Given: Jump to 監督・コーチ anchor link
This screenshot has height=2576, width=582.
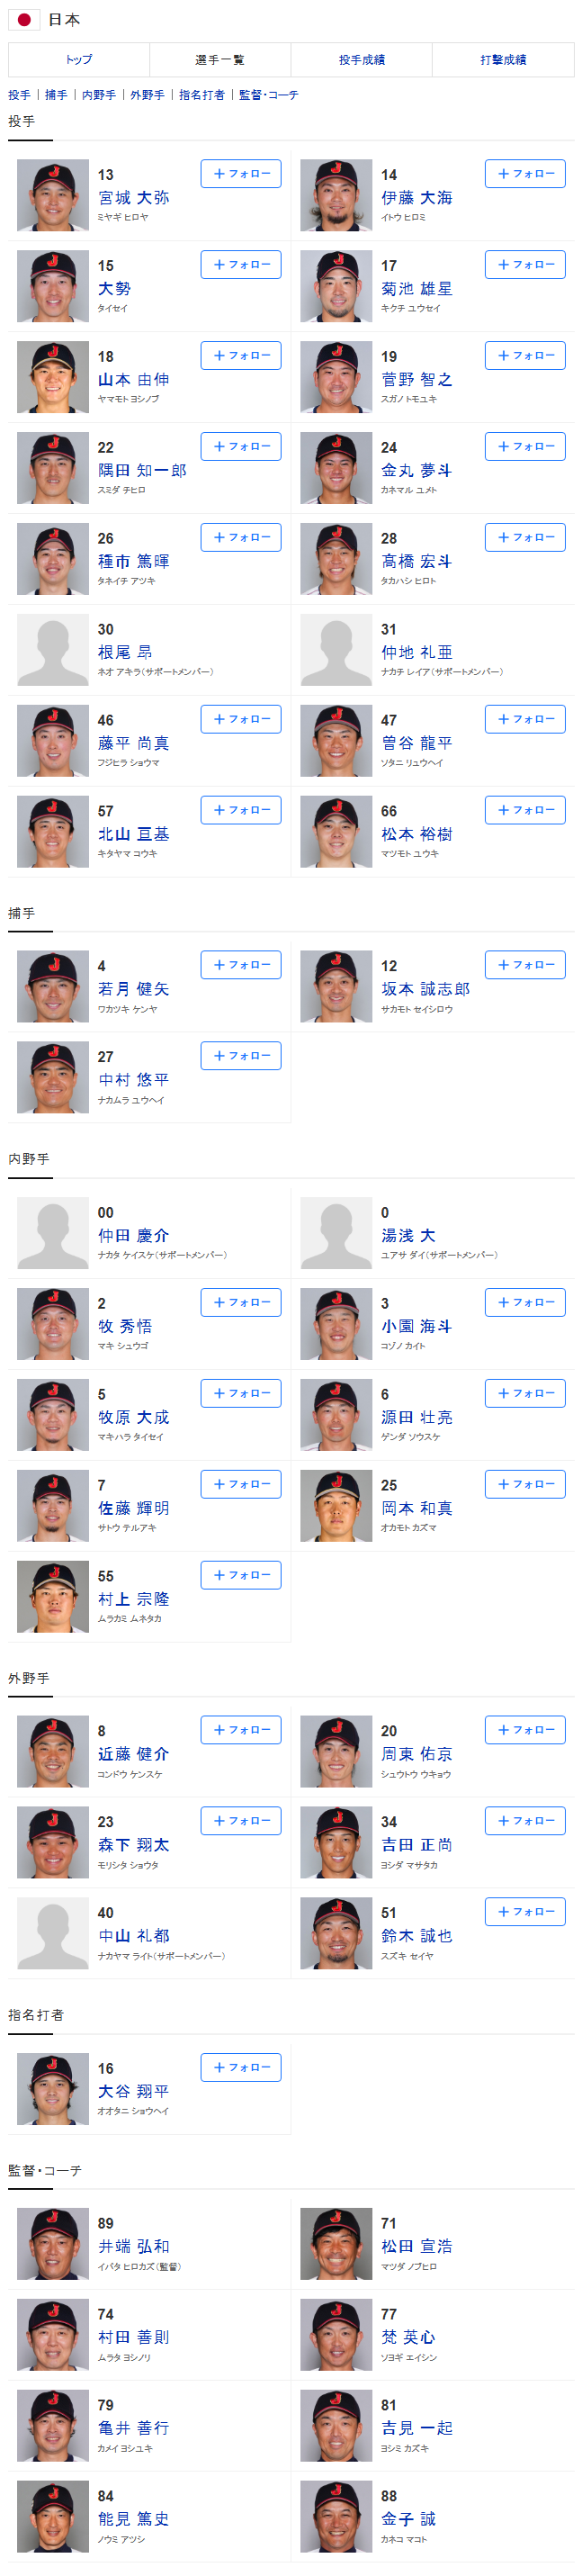Looking at the screenshot, I should [268, 95].
